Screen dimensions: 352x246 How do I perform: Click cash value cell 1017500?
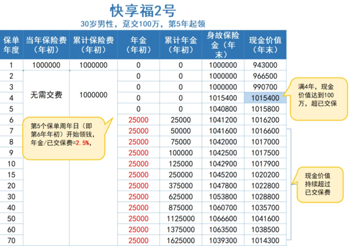point(265,153)
